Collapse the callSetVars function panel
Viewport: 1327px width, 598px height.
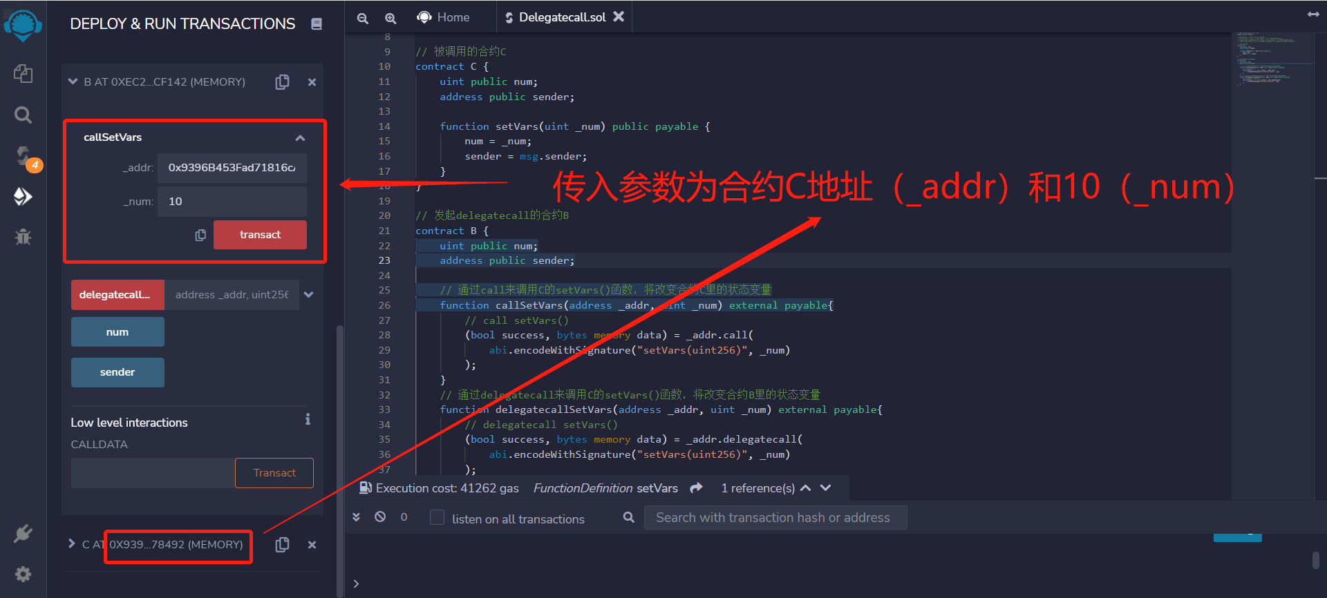[300, 138]
